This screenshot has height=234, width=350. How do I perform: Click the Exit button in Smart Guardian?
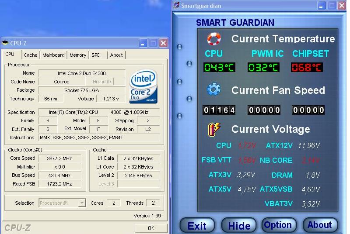(x=197, y=226)
